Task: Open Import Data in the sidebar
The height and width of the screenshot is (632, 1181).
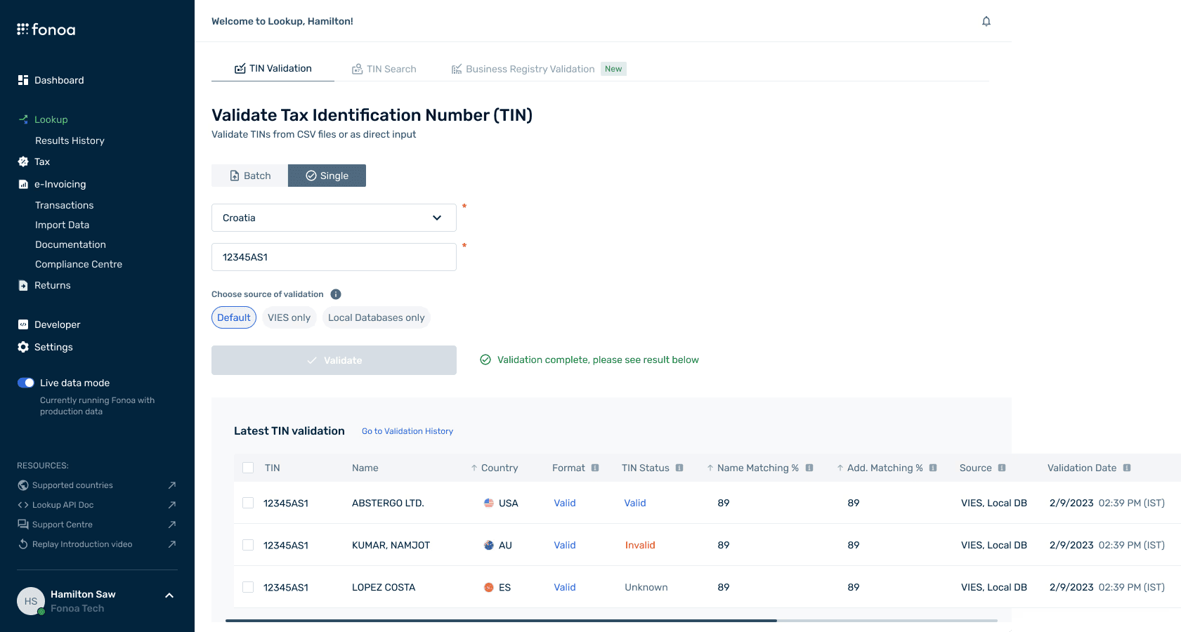Action: coord(62,225)
